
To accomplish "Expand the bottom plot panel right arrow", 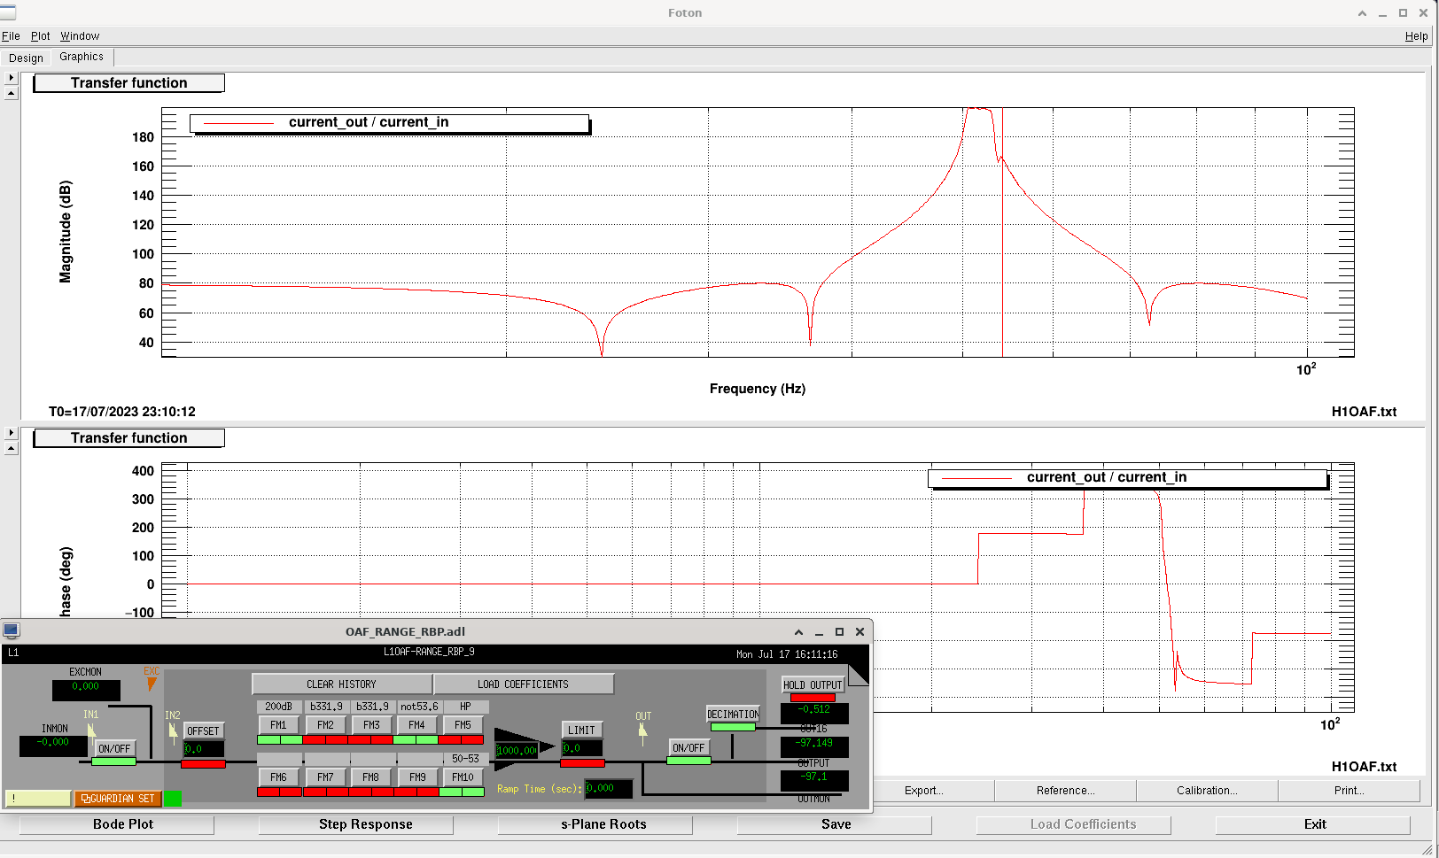I will click(x=11, y=433).
